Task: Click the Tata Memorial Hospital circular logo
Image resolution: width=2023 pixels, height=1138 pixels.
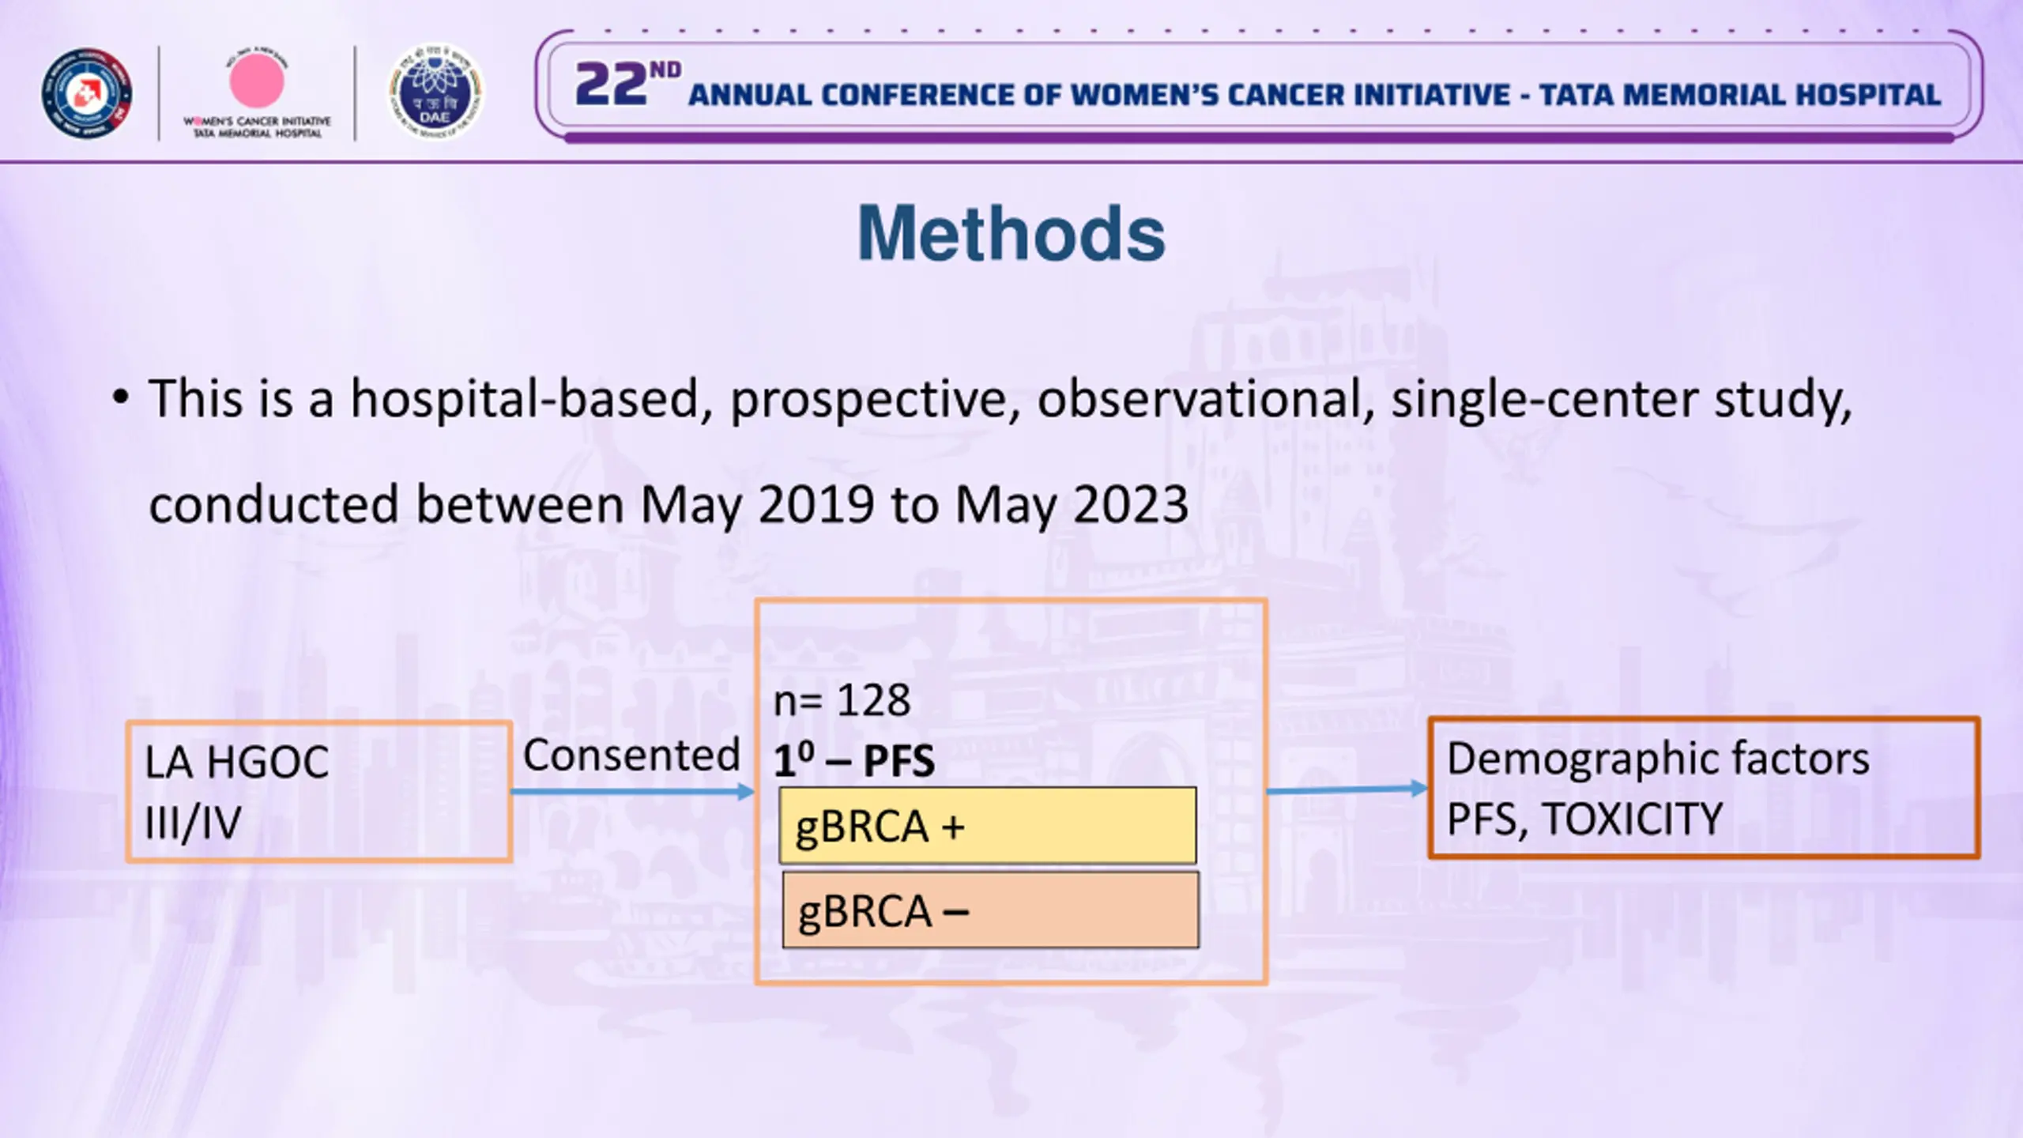Action: coord(87,93)
